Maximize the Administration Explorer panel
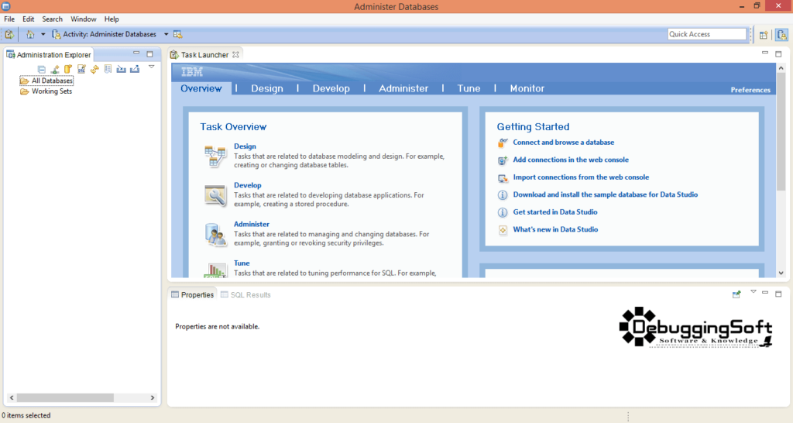 click(x=149, y=53)
